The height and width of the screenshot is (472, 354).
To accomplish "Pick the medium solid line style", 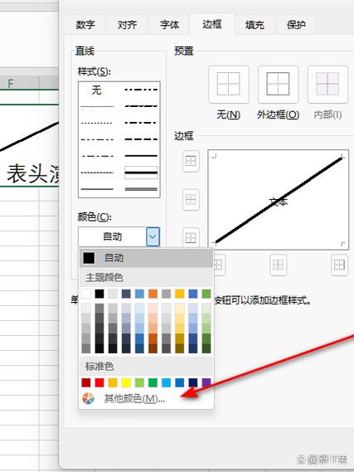I will (141, 156).
